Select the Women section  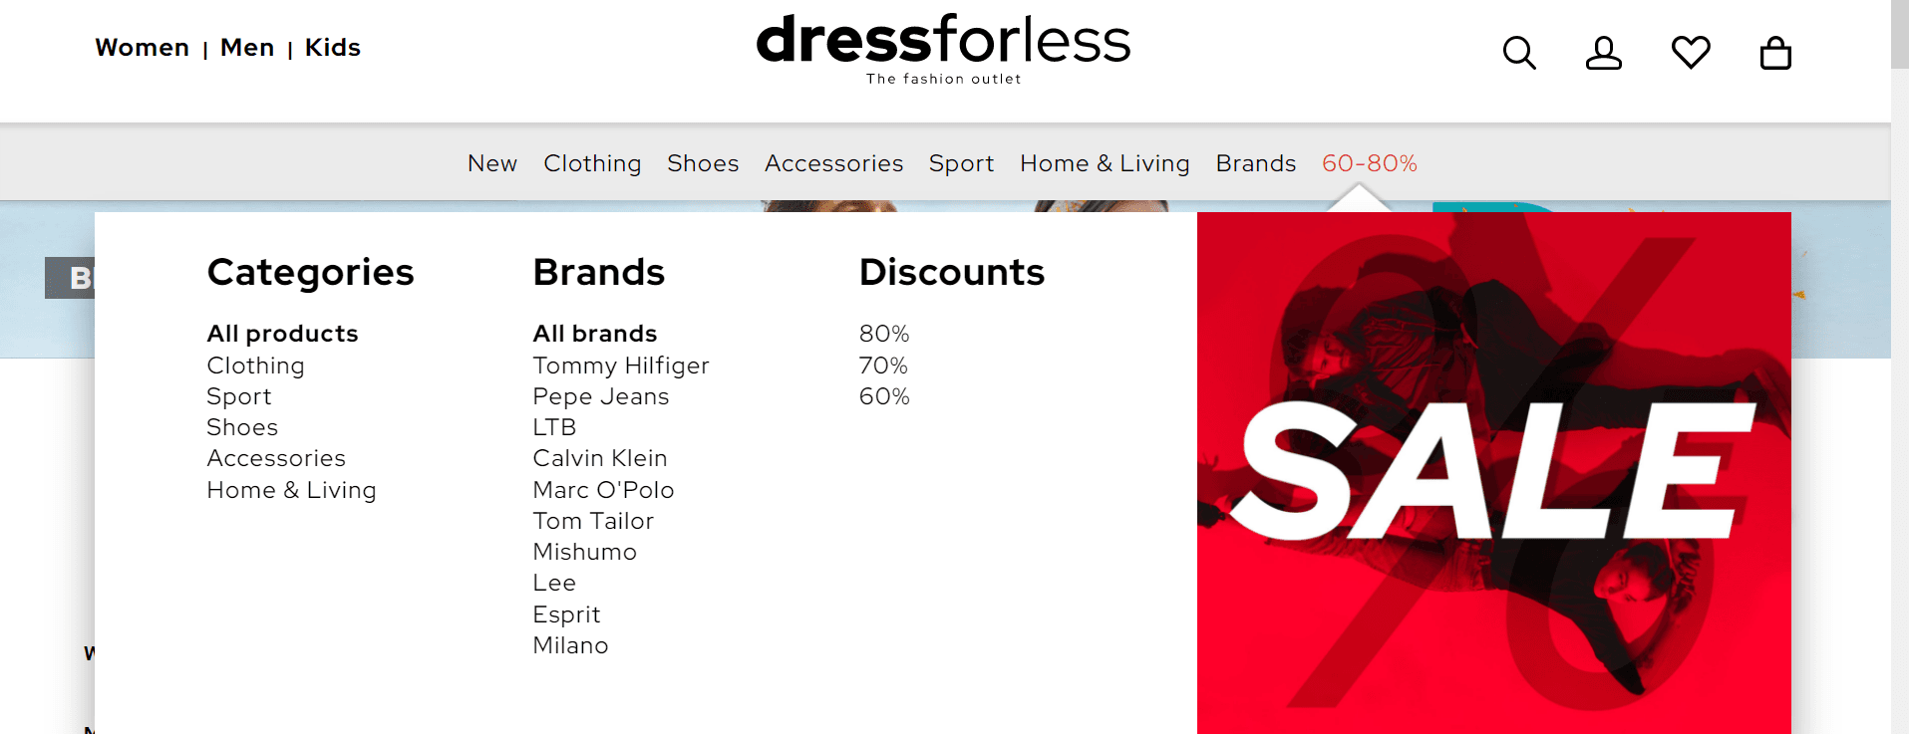click(x=142, y=48)
